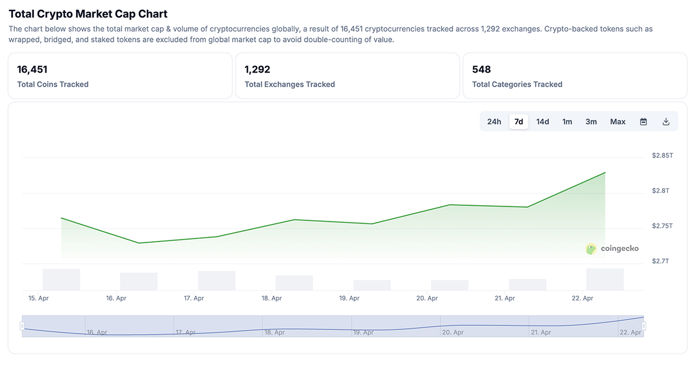Screen dimensions: 698x366
Task: Click "18. Apr" inside the range navigator
Action: 275,332
